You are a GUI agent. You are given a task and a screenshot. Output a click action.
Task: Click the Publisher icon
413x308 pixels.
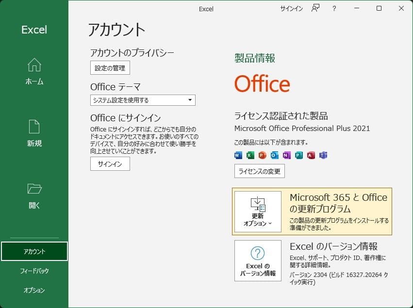tap(298, 155)
